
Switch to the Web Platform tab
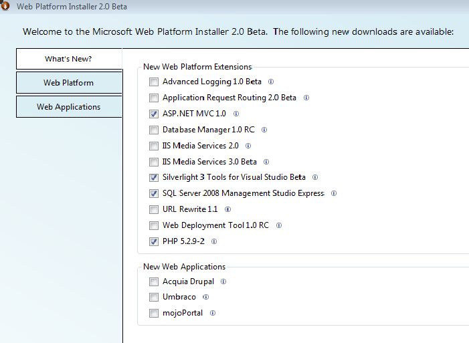pyautogui.click(x=69, y=83)
